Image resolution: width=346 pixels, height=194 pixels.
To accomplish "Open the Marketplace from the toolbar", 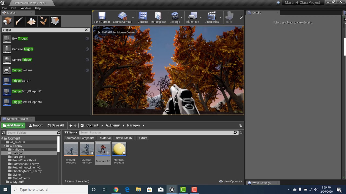I will [158, 18].
